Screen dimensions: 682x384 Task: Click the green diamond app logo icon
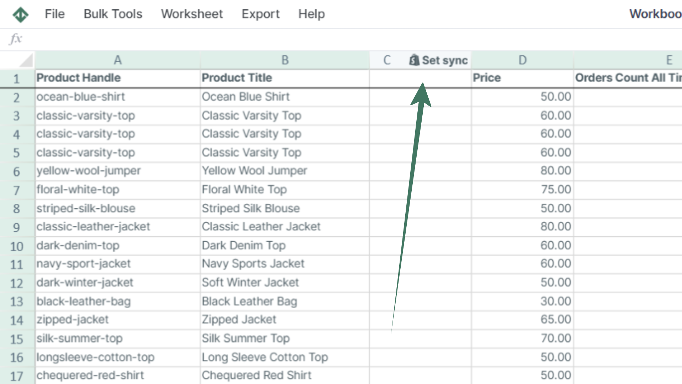point(20,14)
